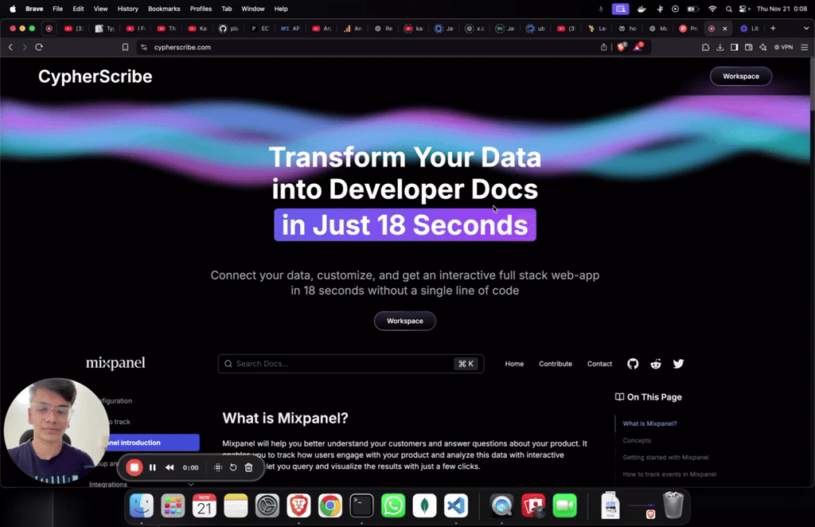Restart the recording with the circular arrow icon

pyautogui.click(x=233, y=467)
